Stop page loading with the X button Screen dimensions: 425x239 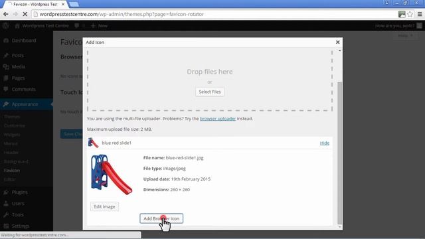25,14
